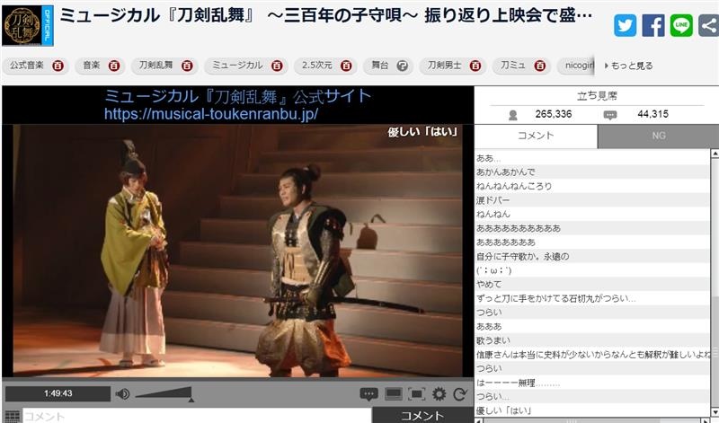This screenshot has width=719, height=423.
Task: Open the 刀剣男士 tag
Action: [444, 66]
